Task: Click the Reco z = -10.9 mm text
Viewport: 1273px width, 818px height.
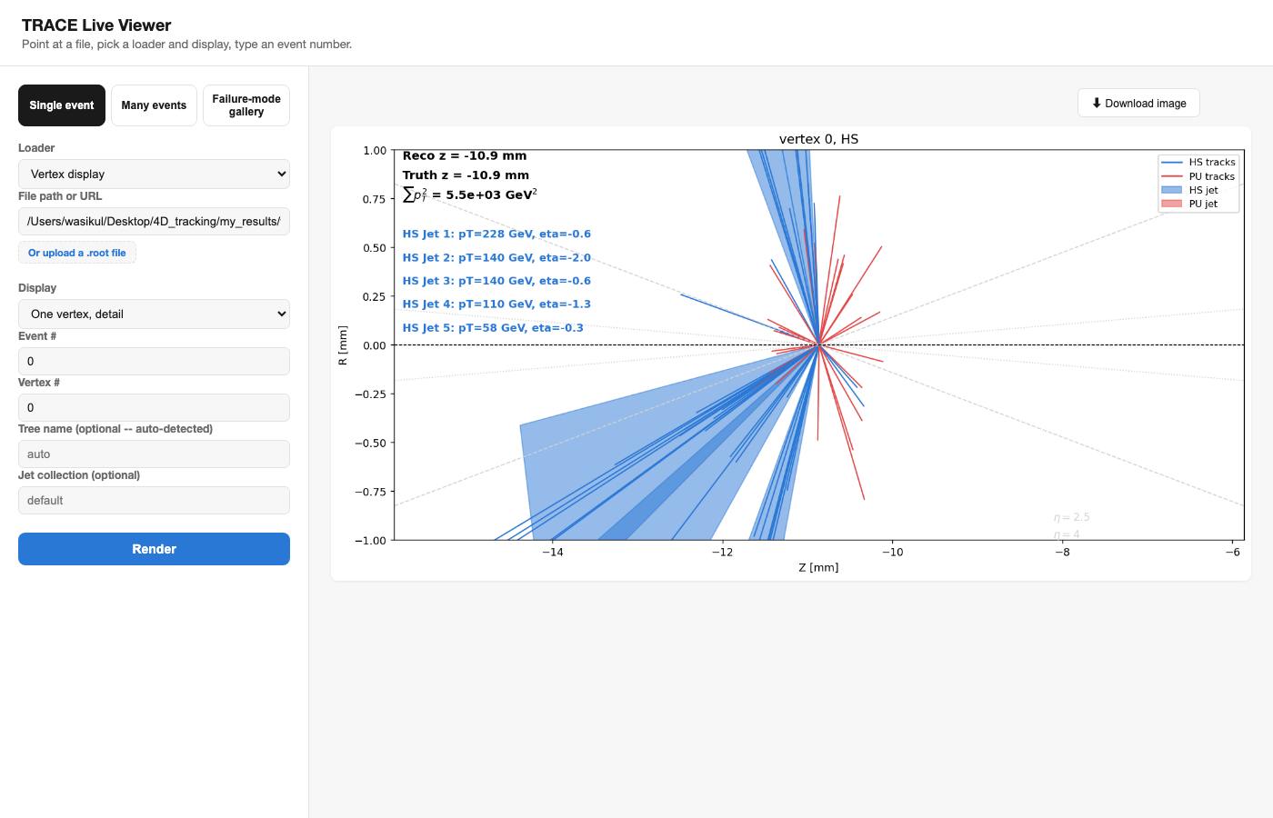Action: coord(465,155)
